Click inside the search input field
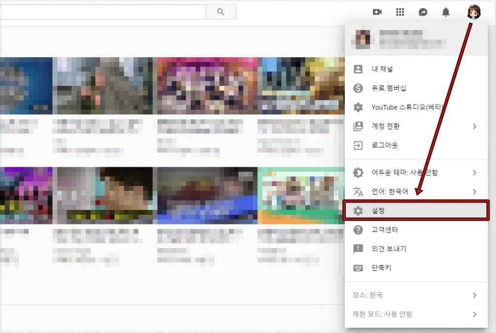This screenshot has width=496, height=333. click(x=103, y=12)
